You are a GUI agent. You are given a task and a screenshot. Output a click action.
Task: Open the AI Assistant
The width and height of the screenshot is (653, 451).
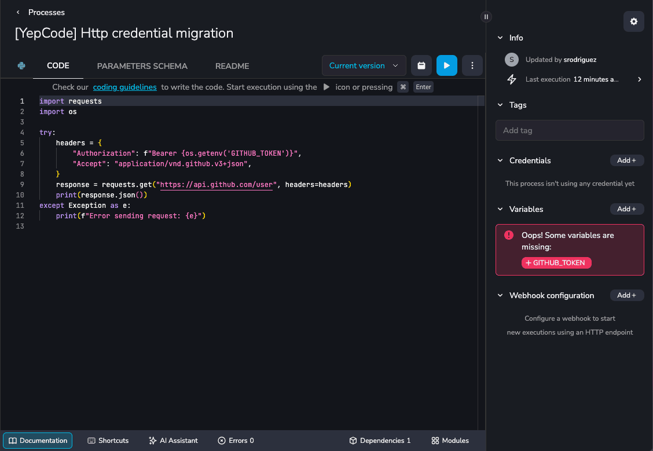tap(173, 441)
